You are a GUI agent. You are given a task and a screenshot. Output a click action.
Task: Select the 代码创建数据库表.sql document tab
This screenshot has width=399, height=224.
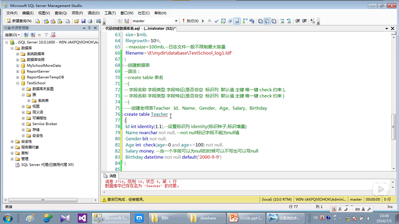(x=140, y=28)
